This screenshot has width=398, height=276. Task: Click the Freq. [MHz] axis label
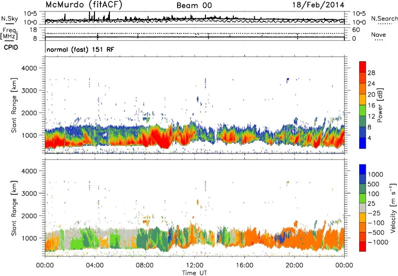click(x=9, y=34)
